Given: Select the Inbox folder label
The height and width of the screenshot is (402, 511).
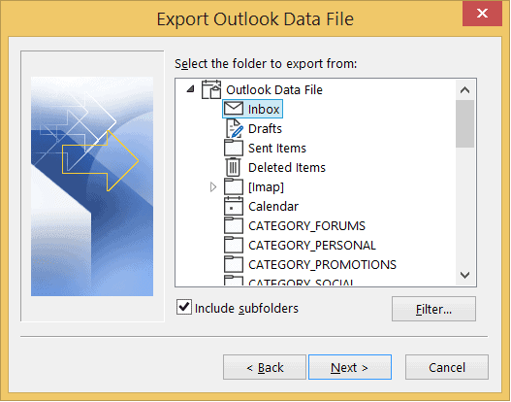Looking at the screenshot, I should coord(264,109).
